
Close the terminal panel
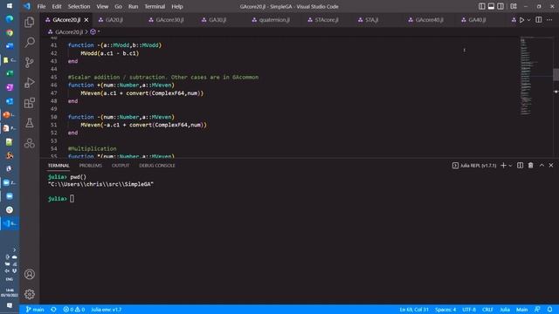[x=551, y=166]
